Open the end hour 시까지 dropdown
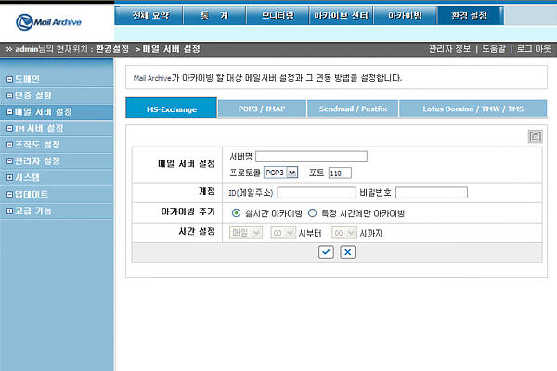Viewport: 557px width, 371px height. tap(343, 233)
